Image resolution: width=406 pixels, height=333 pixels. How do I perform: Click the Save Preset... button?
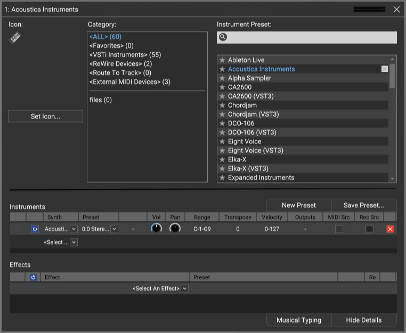tap(364, 205)
